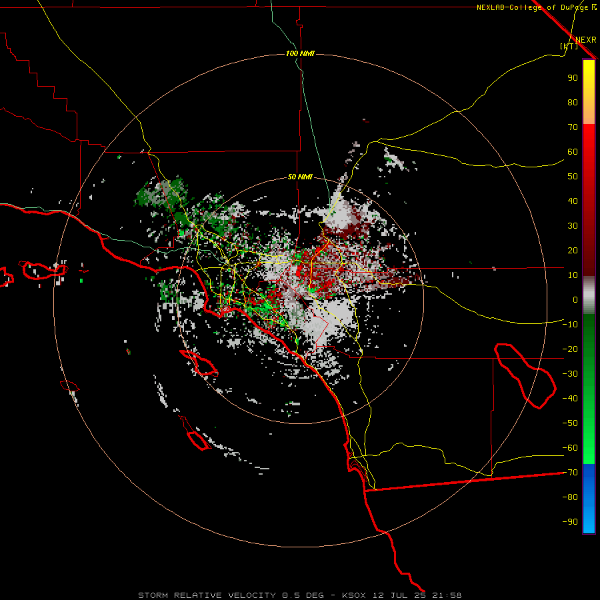Click the 50 NMI range ring label
Screen dimensions: 600x600
click(x=300, y=177)
